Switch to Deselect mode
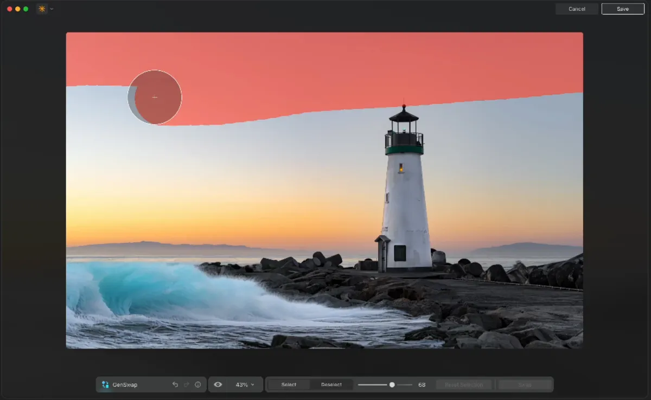The width and height of the screenshot is (651, 400). coord(331,384)
